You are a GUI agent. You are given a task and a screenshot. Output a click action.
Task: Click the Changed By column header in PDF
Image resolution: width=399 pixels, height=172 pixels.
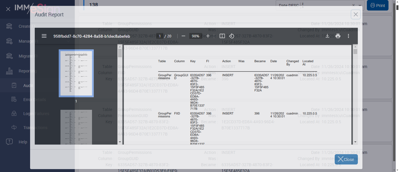(292, 63)
